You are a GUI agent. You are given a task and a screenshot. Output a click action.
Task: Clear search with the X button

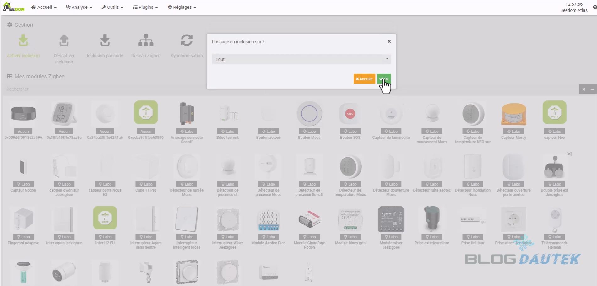(584, 89)
